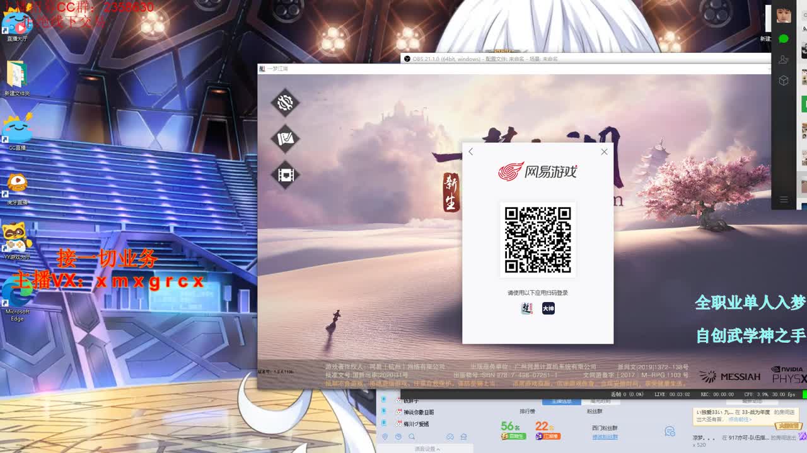This screenshot has height=453, width=807.
Task: Open the WeChat contacts icon
Action: [784, 60]
